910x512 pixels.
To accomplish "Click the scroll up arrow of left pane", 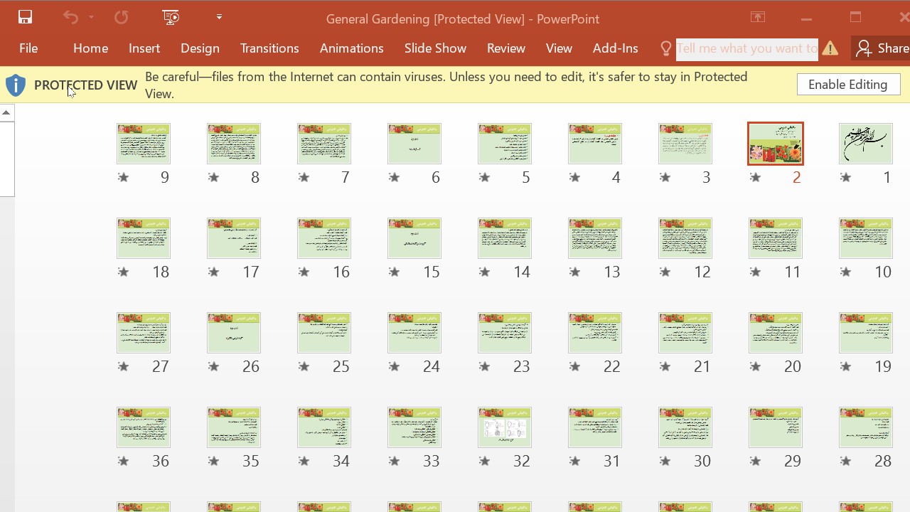I will pos(6,112).
